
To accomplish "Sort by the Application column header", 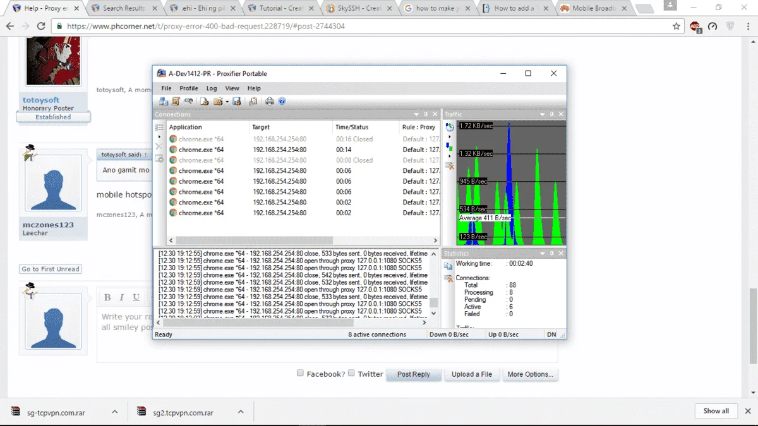I will click(208, 127).
